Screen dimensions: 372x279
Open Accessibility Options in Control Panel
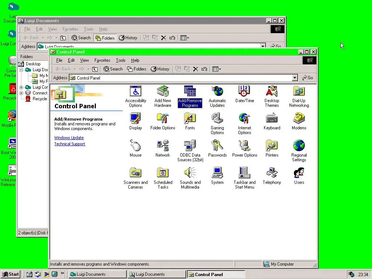pos(136,96)
